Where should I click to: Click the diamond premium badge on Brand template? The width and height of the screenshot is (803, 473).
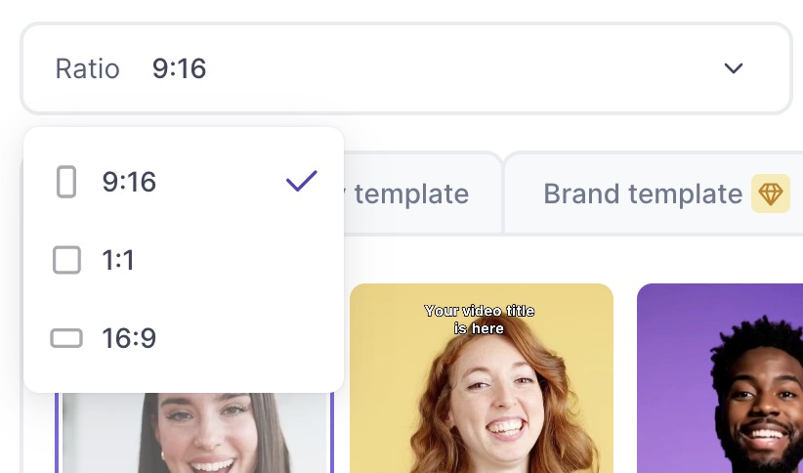point(771,193)
